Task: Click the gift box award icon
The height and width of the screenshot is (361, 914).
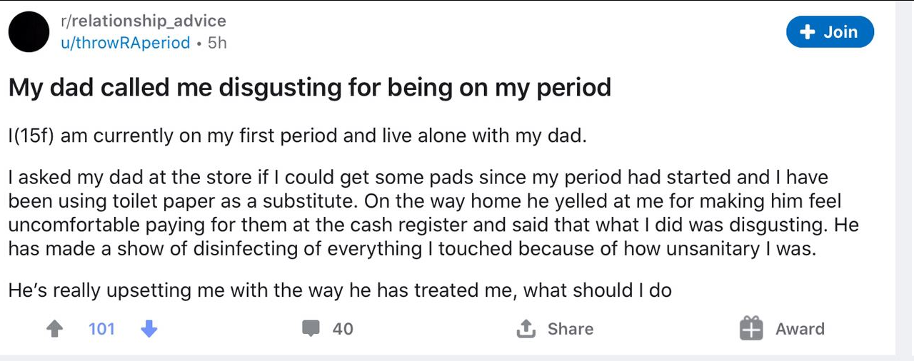Action: point(751,328)
